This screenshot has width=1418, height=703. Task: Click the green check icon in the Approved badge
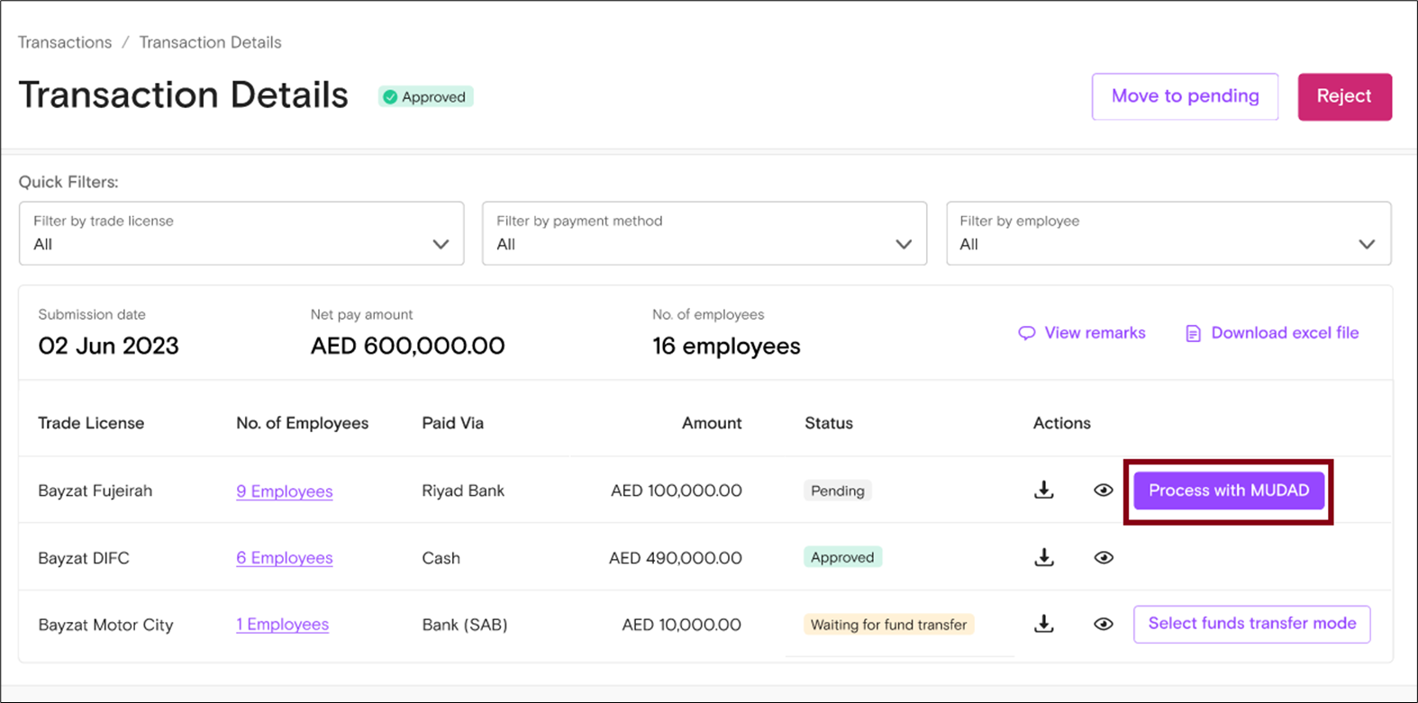pos(390,97)
